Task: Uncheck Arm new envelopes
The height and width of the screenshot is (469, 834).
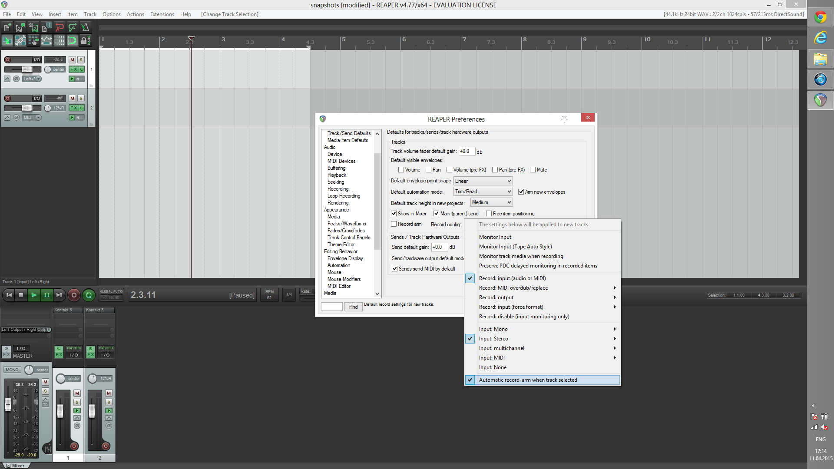Action: point(521,192)
